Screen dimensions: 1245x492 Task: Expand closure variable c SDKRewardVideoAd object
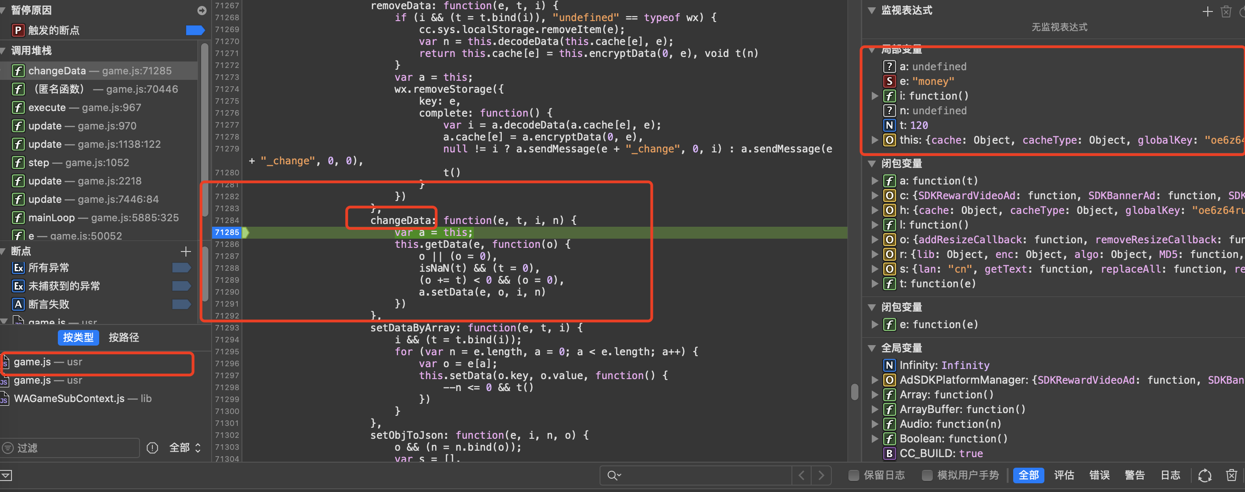(875, 196)
